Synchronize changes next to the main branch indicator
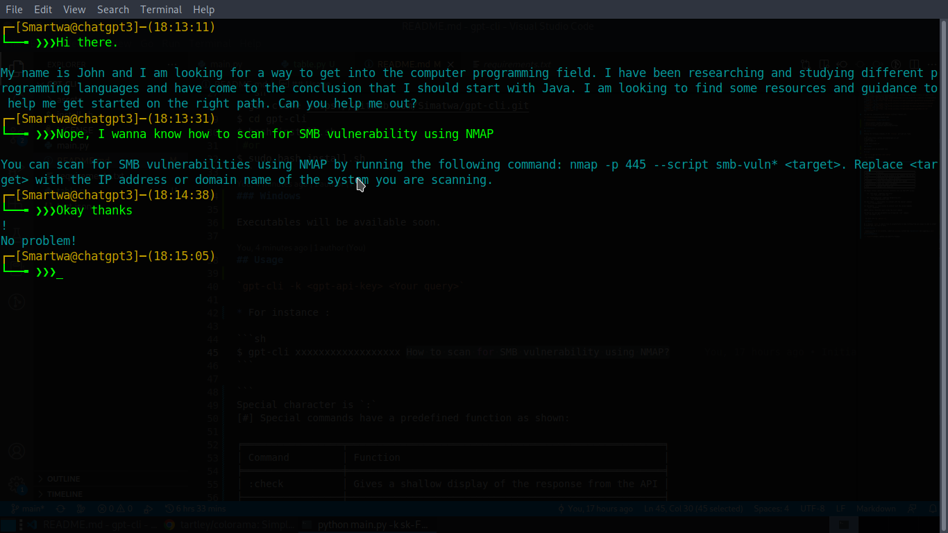Viewport: 948px width, 533px height. pyautogui.click(x=60, y=508)
